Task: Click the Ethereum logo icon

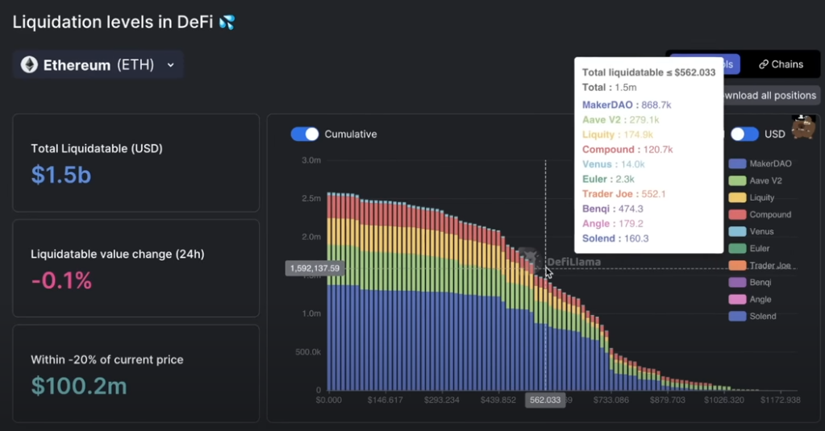Action: [29, 65]
